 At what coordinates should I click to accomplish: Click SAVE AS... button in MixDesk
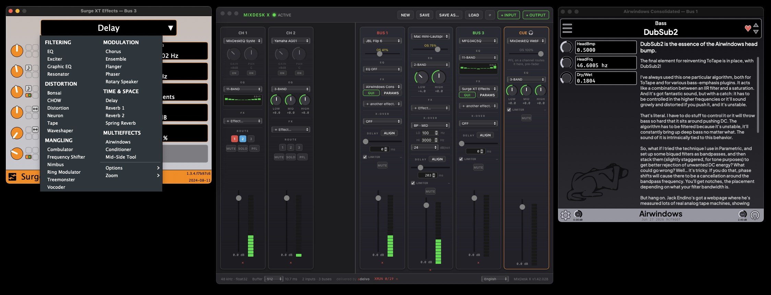[x=449, y=15]
